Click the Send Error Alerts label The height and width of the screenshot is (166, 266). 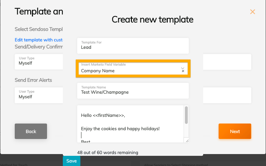(x=33, y=80)
